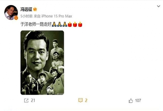This screenshot has width=163, height=111.
Task: Open the iPhone 15 Pro Max source link
Action: point(57,16)
